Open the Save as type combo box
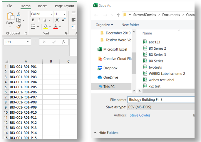 click(161, 107)
